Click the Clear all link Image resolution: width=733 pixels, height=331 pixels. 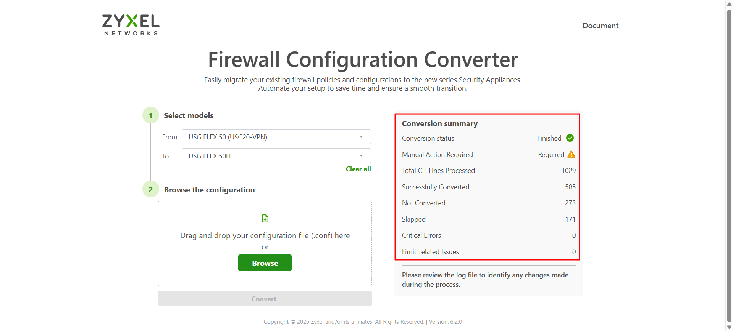(x=358, y=169)
